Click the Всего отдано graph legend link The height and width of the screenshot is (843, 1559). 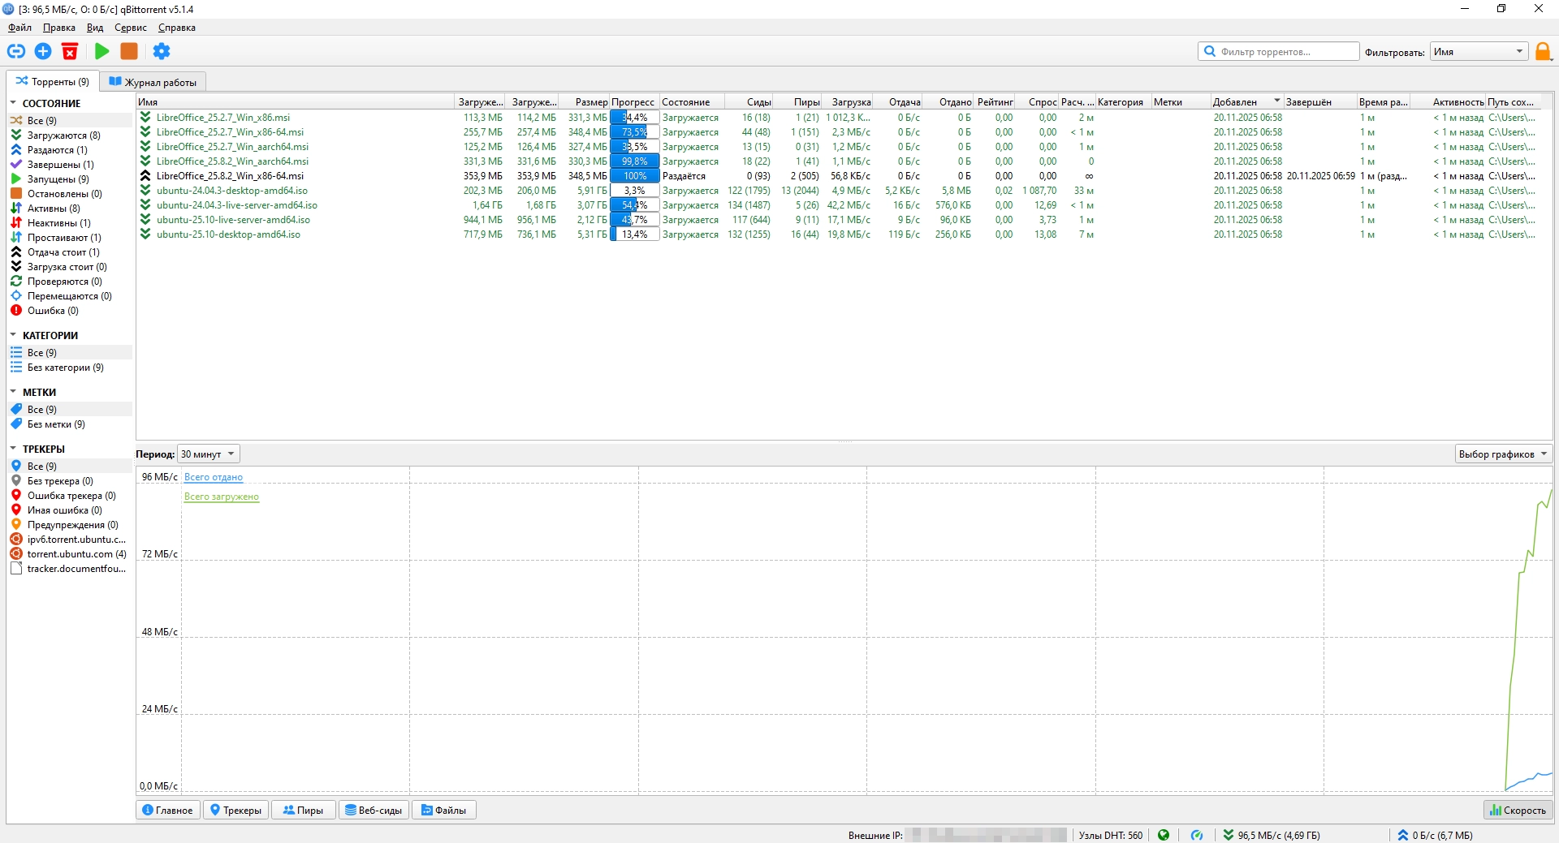(x=214, y=477)
